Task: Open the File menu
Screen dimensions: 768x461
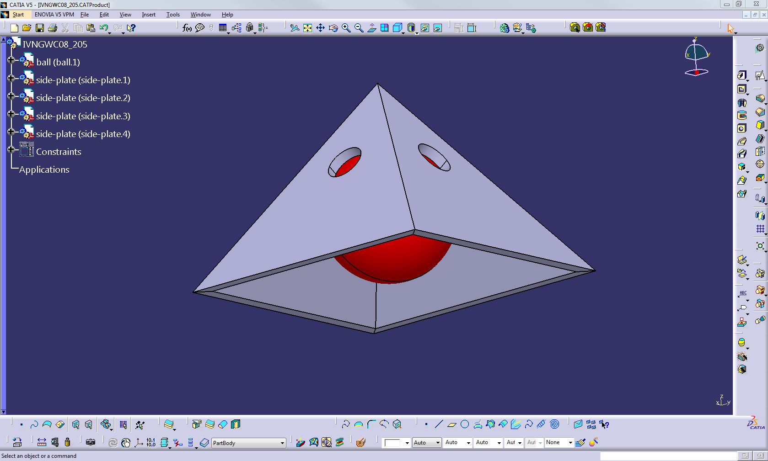Action: coord(85,15)
